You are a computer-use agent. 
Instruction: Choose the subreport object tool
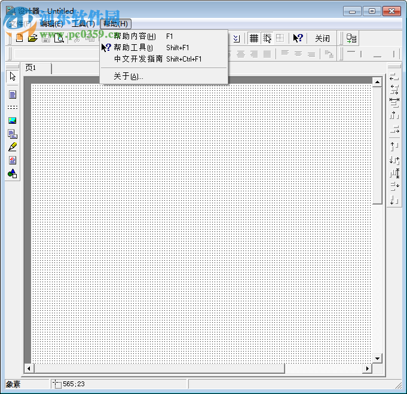[13, 134]
